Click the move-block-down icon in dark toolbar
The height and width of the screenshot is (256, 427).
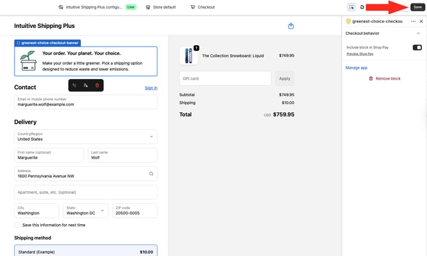coord(85,85)
